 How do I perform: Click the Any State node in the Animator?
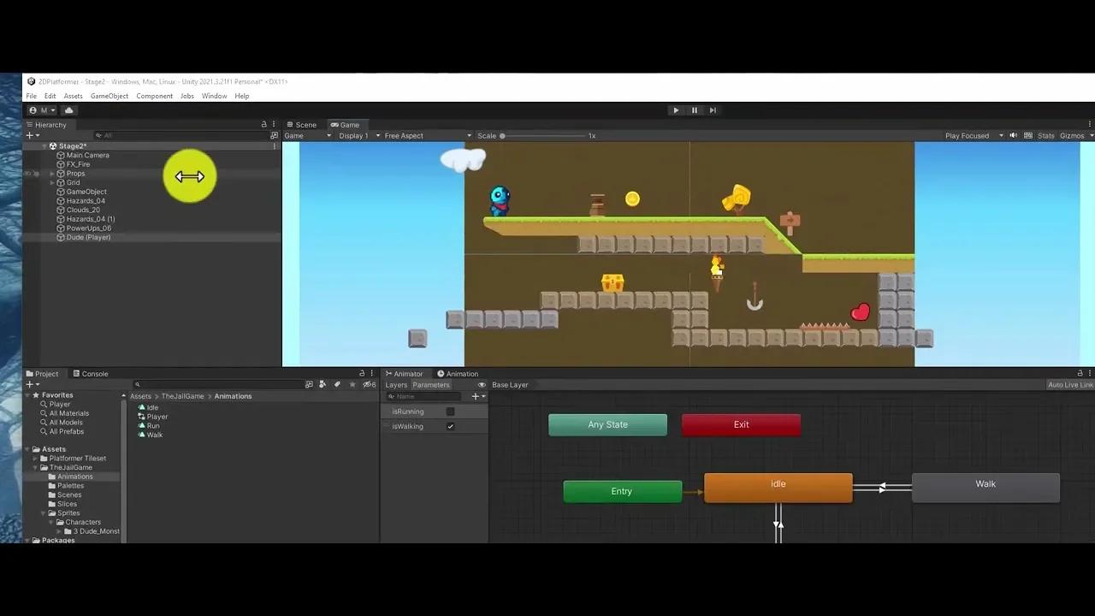[x=607, y=424]
